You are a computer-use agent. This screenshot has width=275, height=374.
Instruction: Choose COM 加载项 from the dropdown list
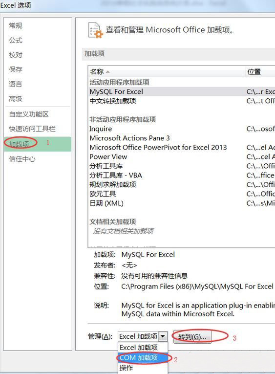pyautogui.click(x=143, y=357)
